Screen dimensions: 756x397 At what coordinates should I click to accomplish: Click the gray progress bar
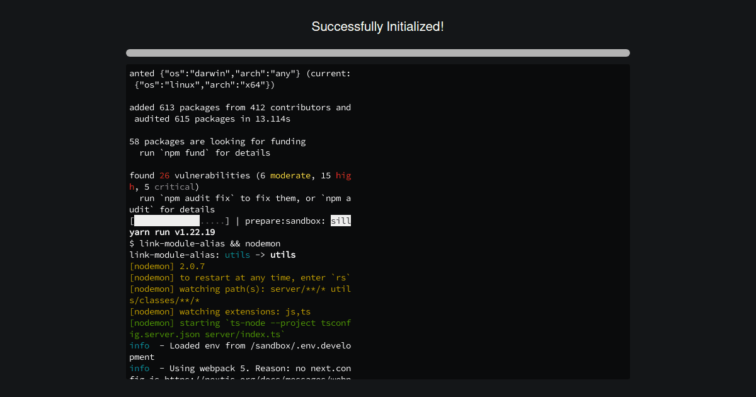point(377,53)
